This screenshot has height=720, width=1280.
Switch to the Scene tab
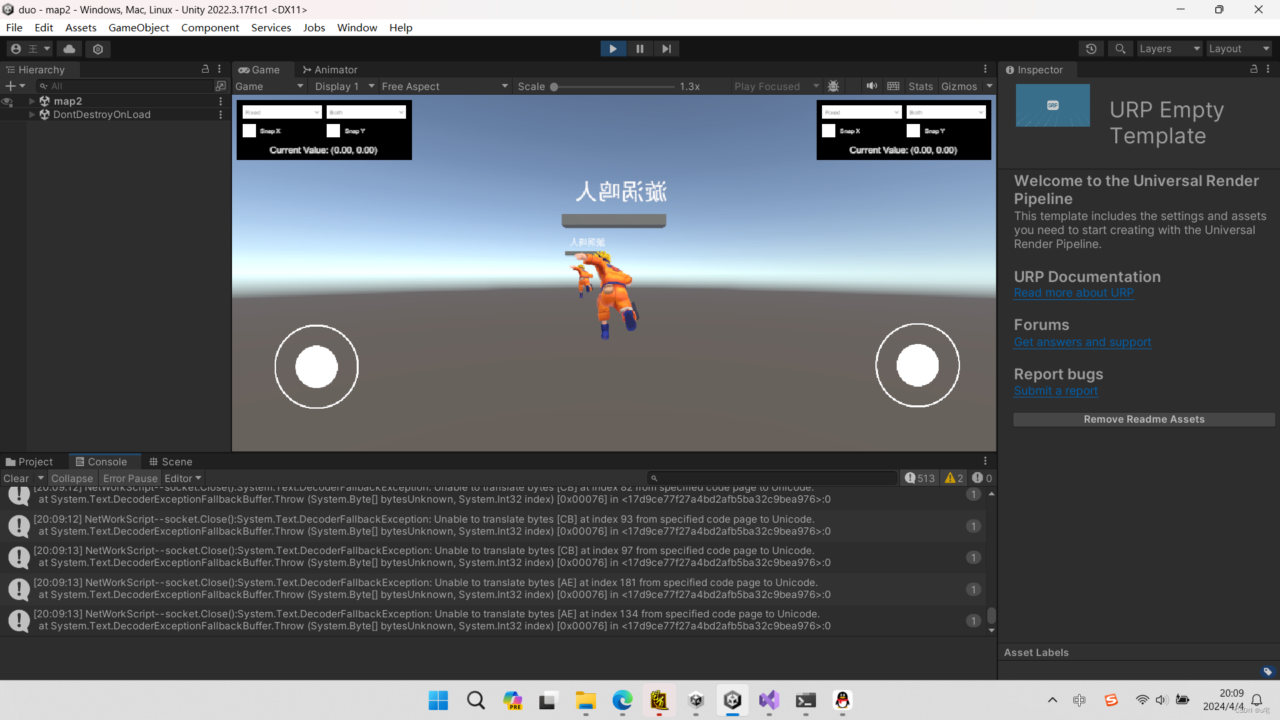(171, 461)
